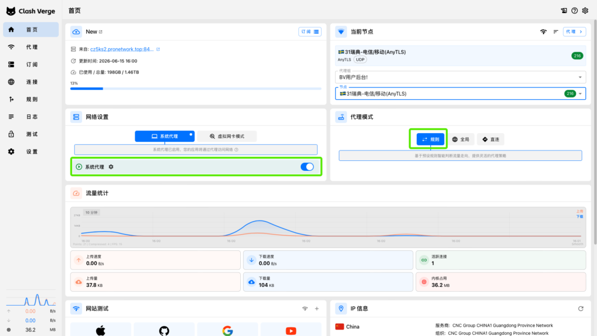Image resolution: width=597 pixels, height=336 pixels.
Task: Click external link icon after subscription URL
Action: click(x=158, y=49)
